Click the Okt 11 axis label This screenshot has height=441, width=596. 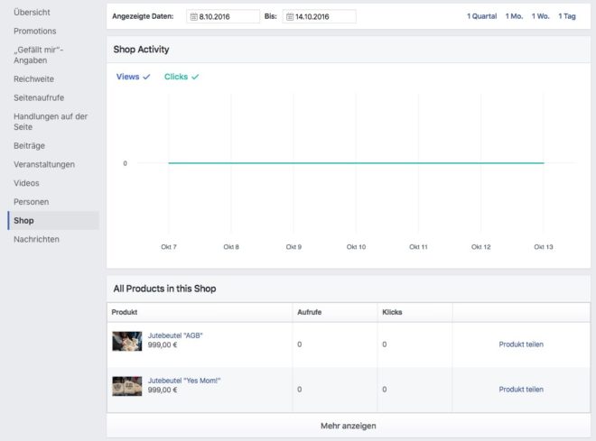pos(418,247)
